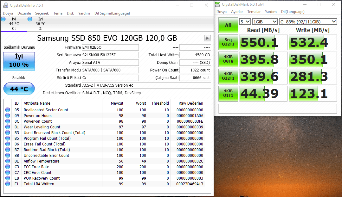Click status orb for Runtime Bad Block
The image size is (342, 197).
[x=8, y=150]
